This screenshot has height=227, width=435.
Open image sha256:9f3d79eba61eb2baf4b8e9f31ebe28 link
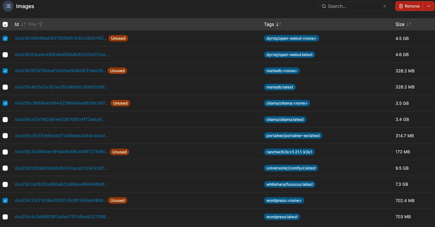[x=60, y=71]
